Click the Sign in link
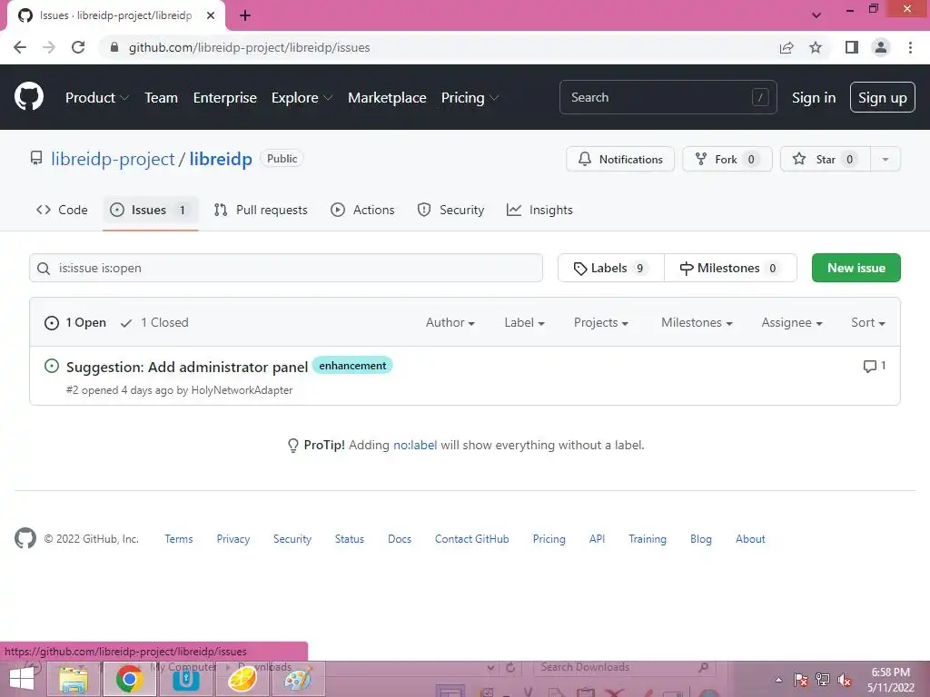Image resolution: width=930 pixels, height=697 pixels. (814, 98)
